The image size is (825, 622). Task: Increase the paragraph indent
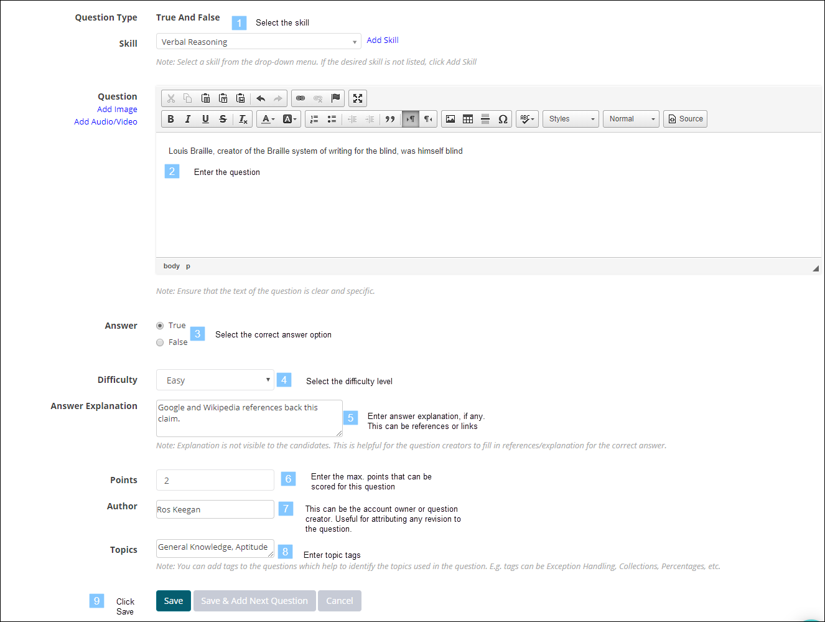(370, 119)
